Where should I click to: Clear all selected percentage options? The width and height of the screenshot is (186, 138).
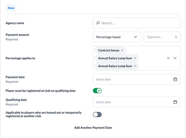click(168, 58)
